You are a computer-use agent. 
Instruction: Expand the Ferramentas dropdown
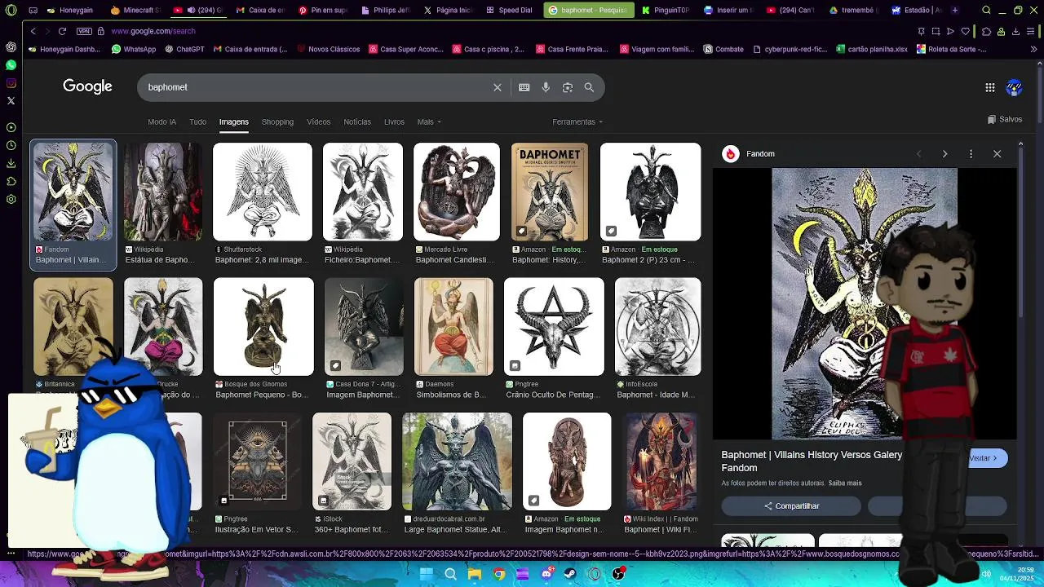[577, 121]
